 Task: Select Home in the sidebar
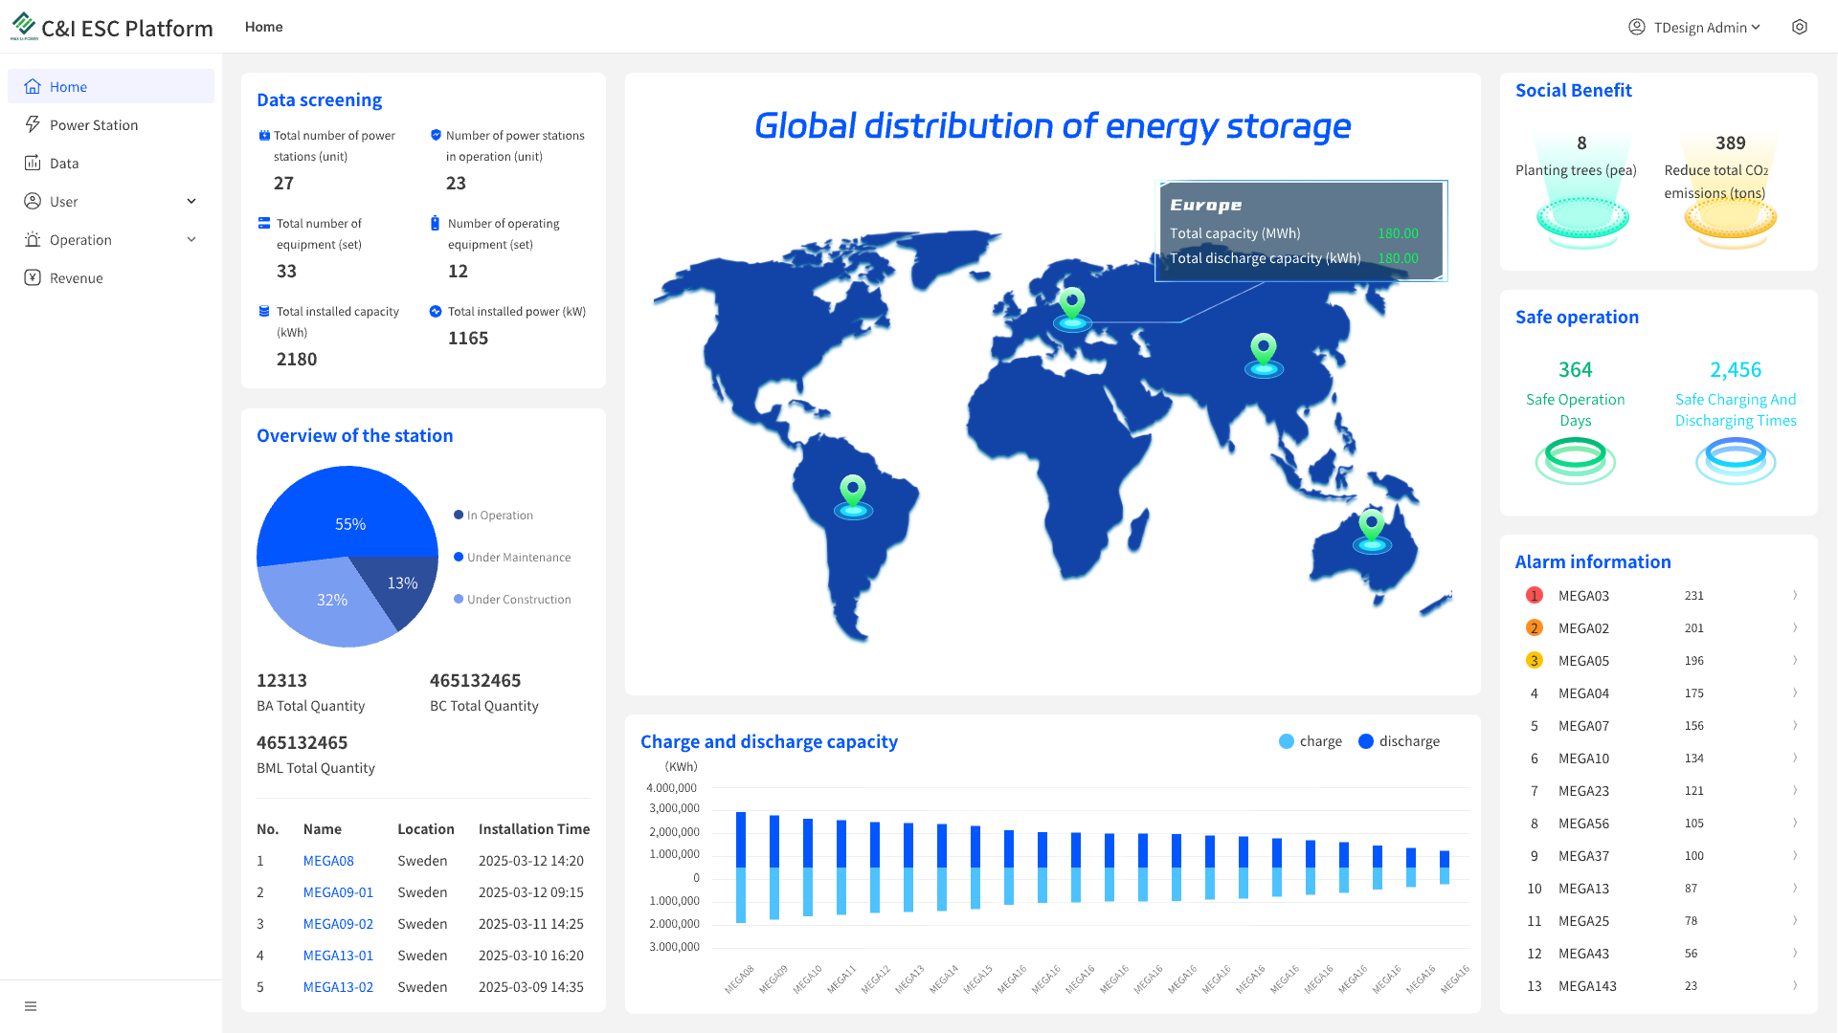pos(68,86)
